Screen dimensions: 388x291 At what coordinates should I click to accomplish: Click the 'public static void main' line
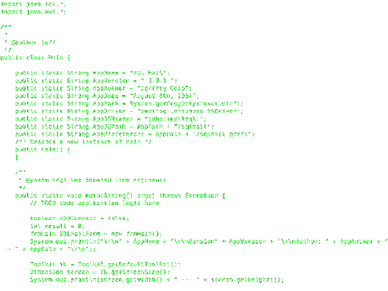[120, 196]
